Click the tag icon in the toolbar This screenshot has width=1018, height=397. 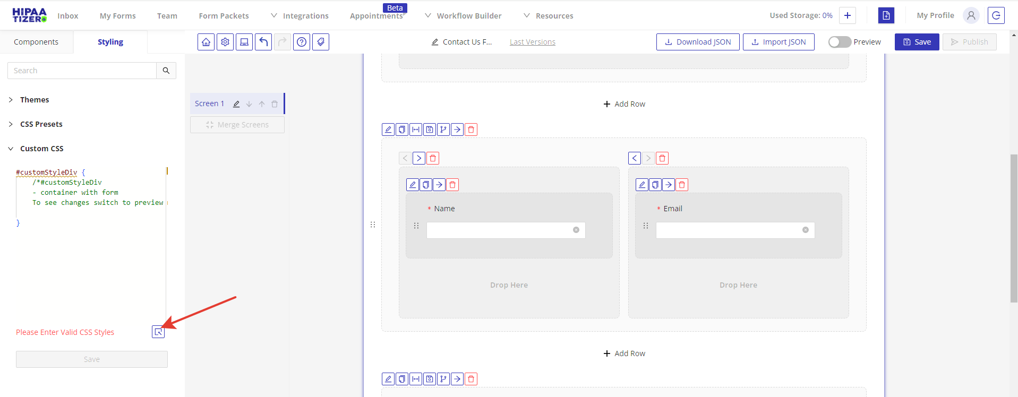(321, 42)
